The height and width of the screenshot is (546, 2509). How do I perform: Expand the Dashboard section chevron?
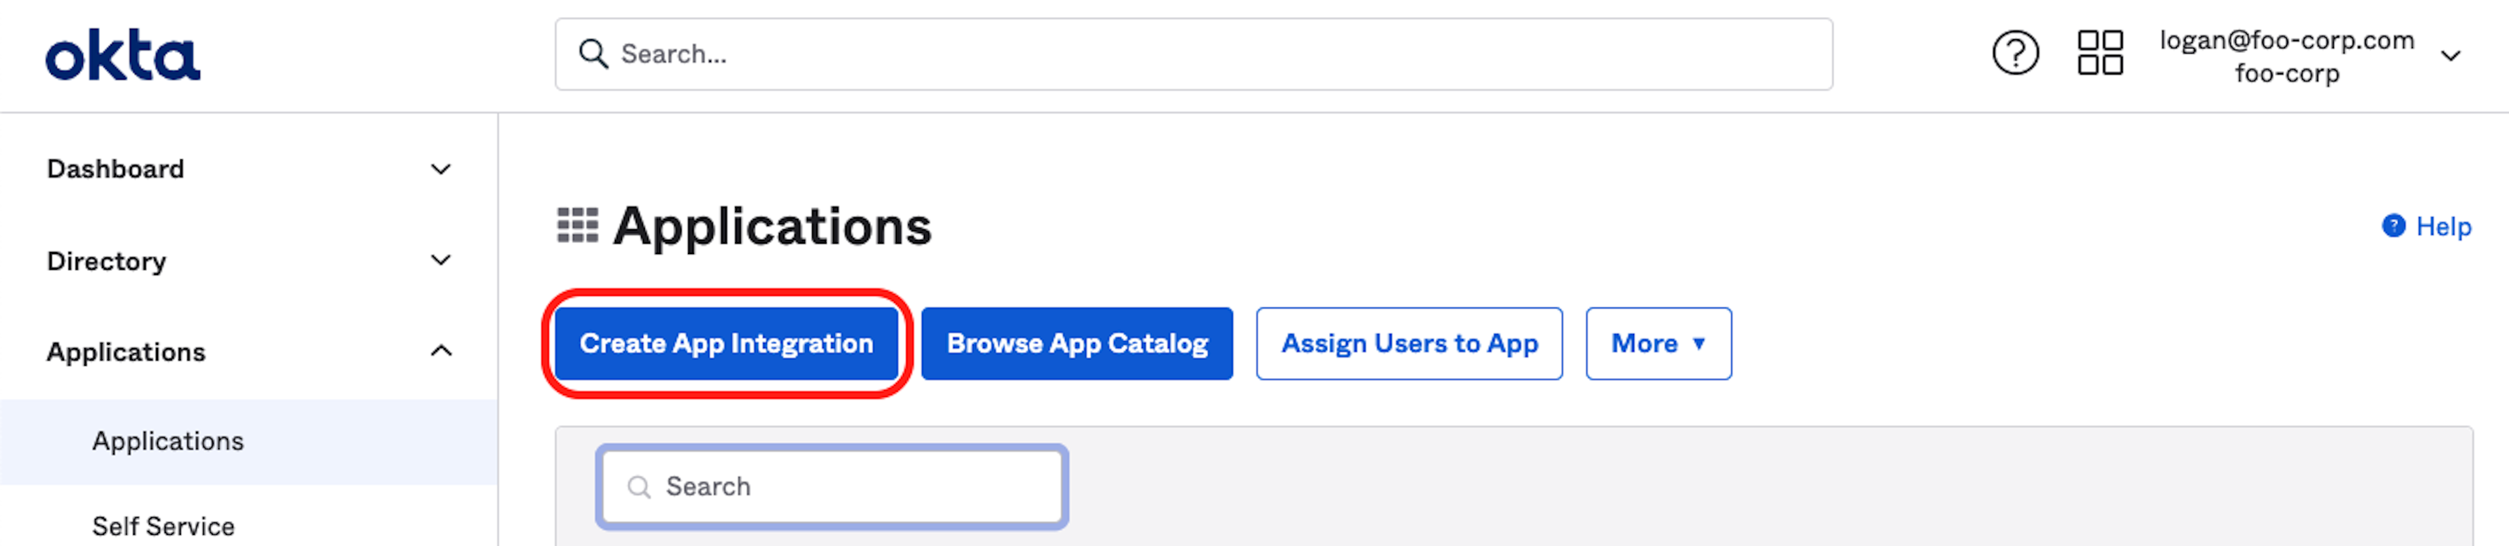point(440,169)
